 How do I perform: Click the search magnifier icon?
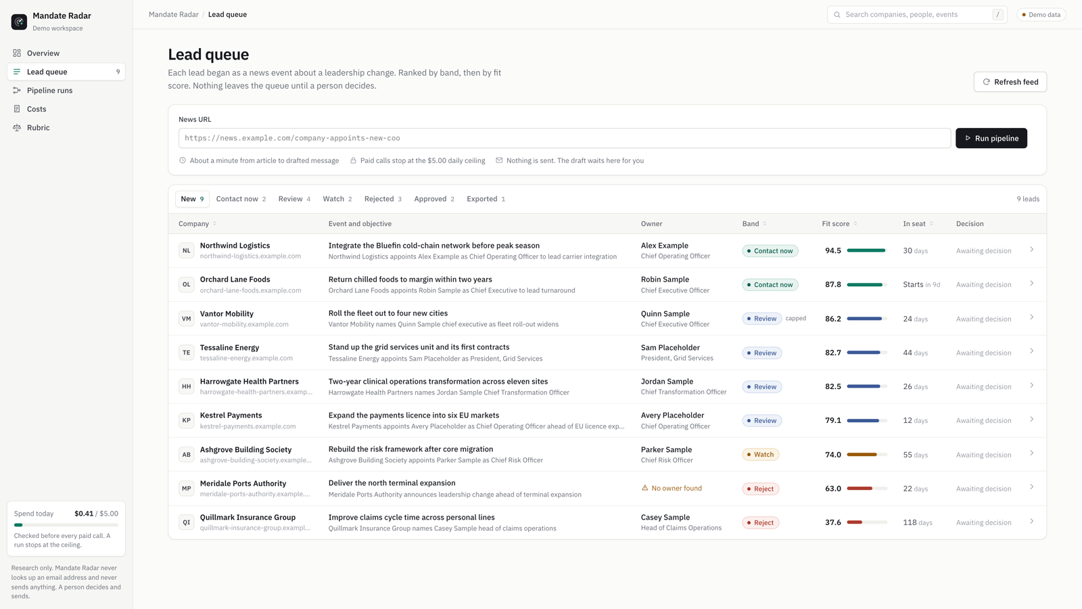pos(837,15)
